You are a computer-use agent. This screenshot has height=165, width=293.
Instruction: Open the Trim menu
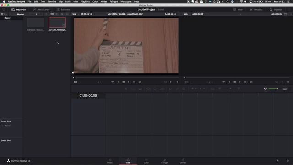(x=43, y=2)
